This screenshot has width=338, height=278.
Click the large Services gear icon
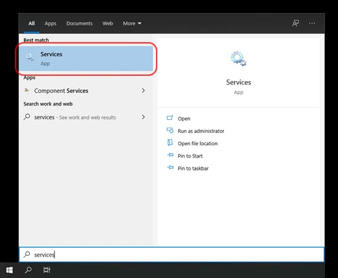coord(239,58)
